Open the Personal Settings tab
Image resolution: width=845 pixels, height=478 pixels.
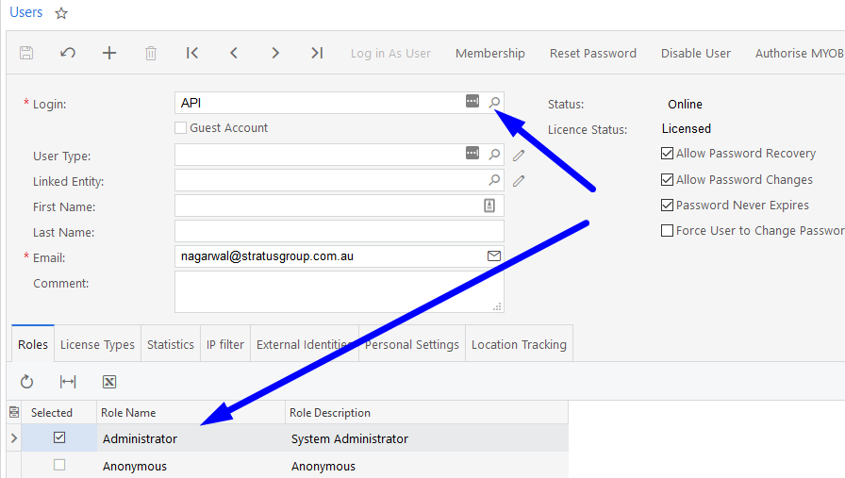[412, 344]
